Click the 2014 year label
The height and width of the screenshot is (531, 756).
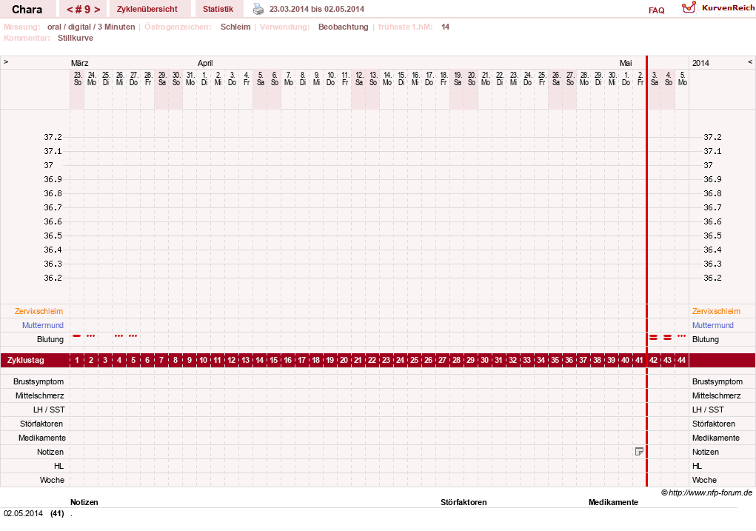click(x=700, y=63)
